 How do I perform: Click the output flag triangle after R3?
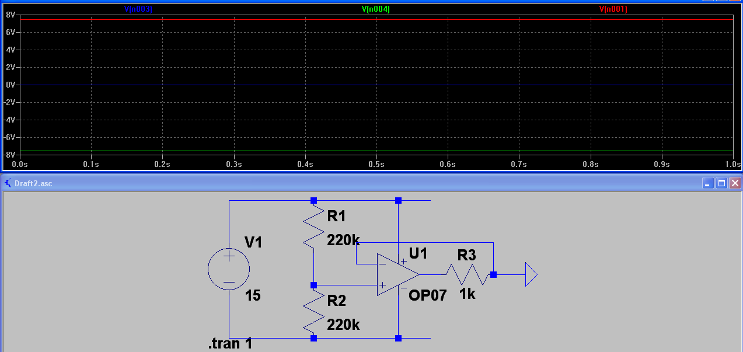coord(531,274)
